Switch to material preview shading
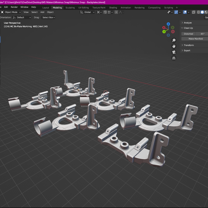208x208 pixels. click(206, 12)
